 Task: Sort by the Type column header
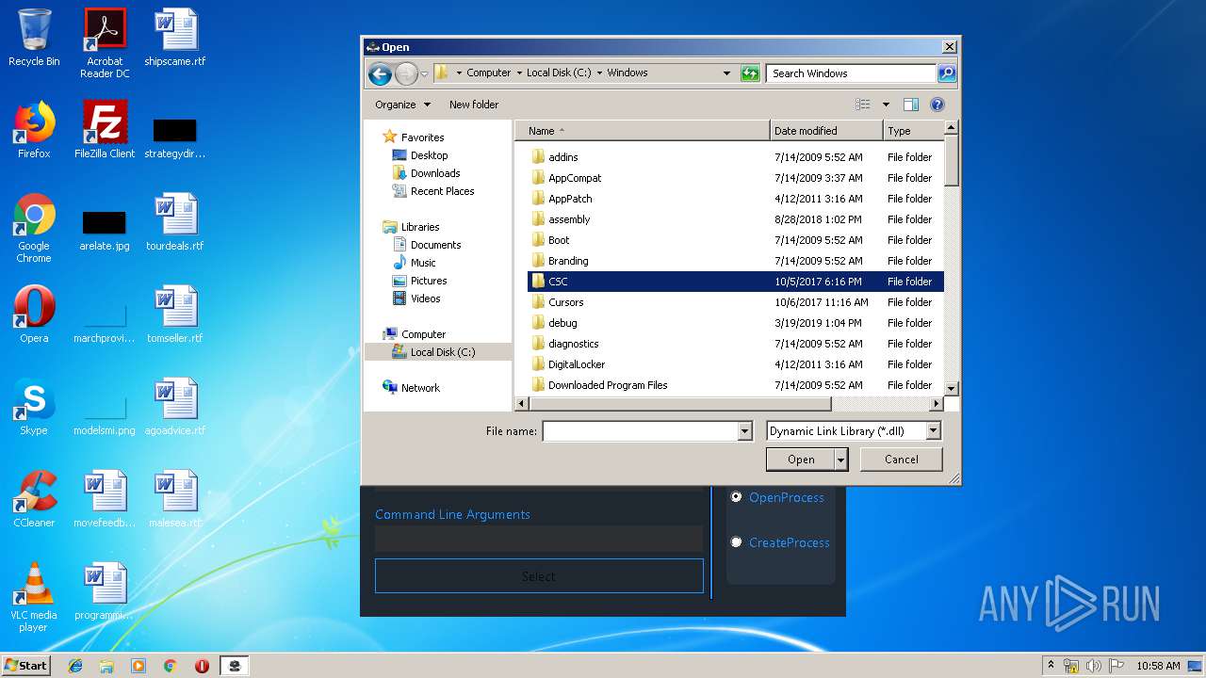pyautogui.click(x=912, y=131)
